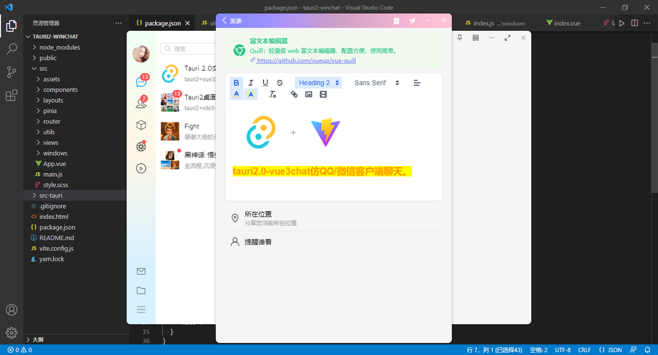This screenshot has width=658, height=355.
Task: Click the 提醒谁看 mention row
Action: [333, 242]
